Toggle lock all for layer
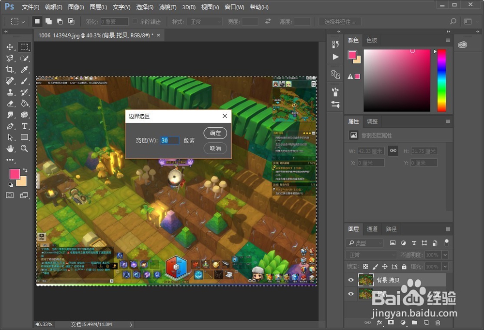 [x=404, y=267]
